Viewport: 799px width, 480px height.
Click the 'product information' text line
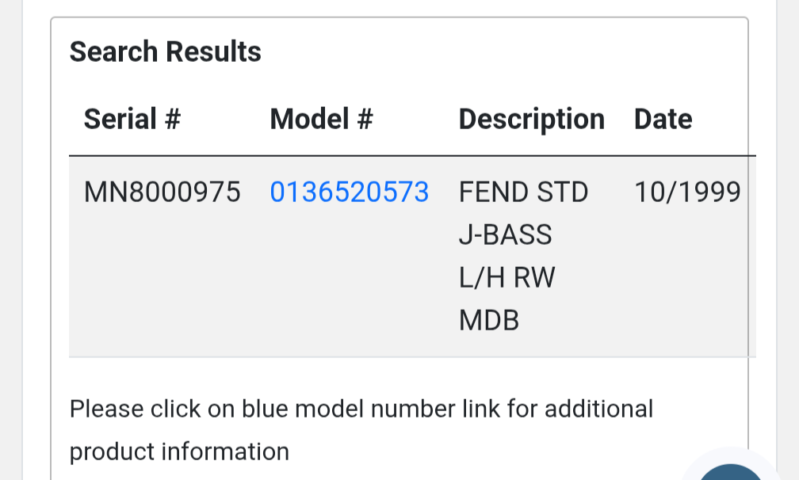pos(179,451)
